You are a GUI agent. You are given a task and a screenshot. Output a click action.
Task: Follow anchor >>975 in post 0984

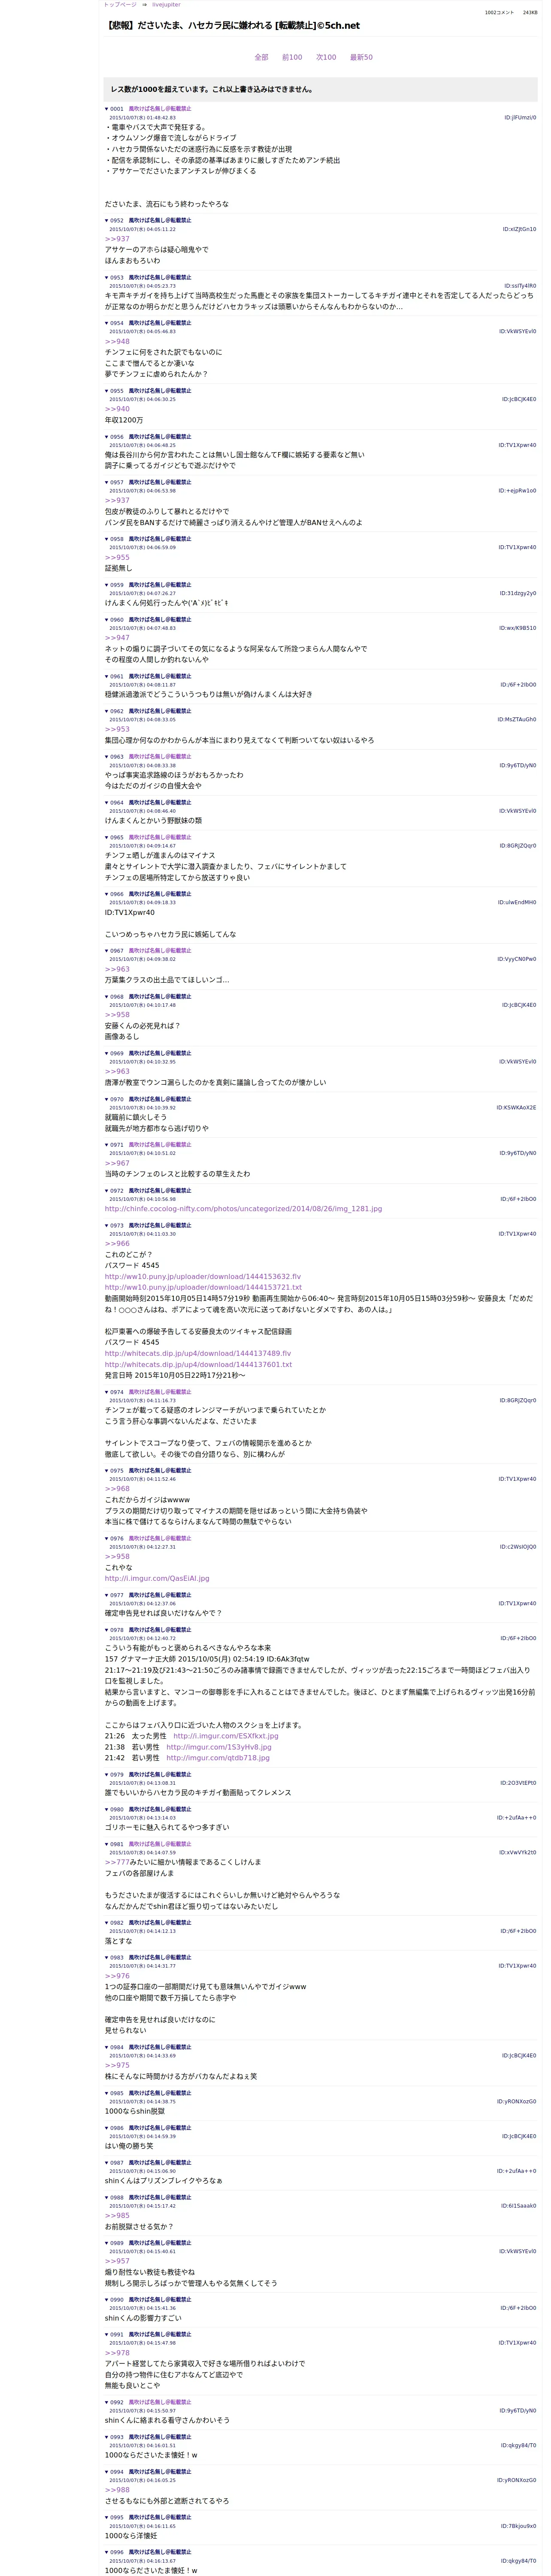pos(117,2065)
